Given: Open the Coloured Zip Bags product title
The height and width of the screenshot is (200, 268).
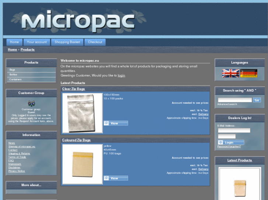Looking at the screenshot, I should [x=76, y=140].
